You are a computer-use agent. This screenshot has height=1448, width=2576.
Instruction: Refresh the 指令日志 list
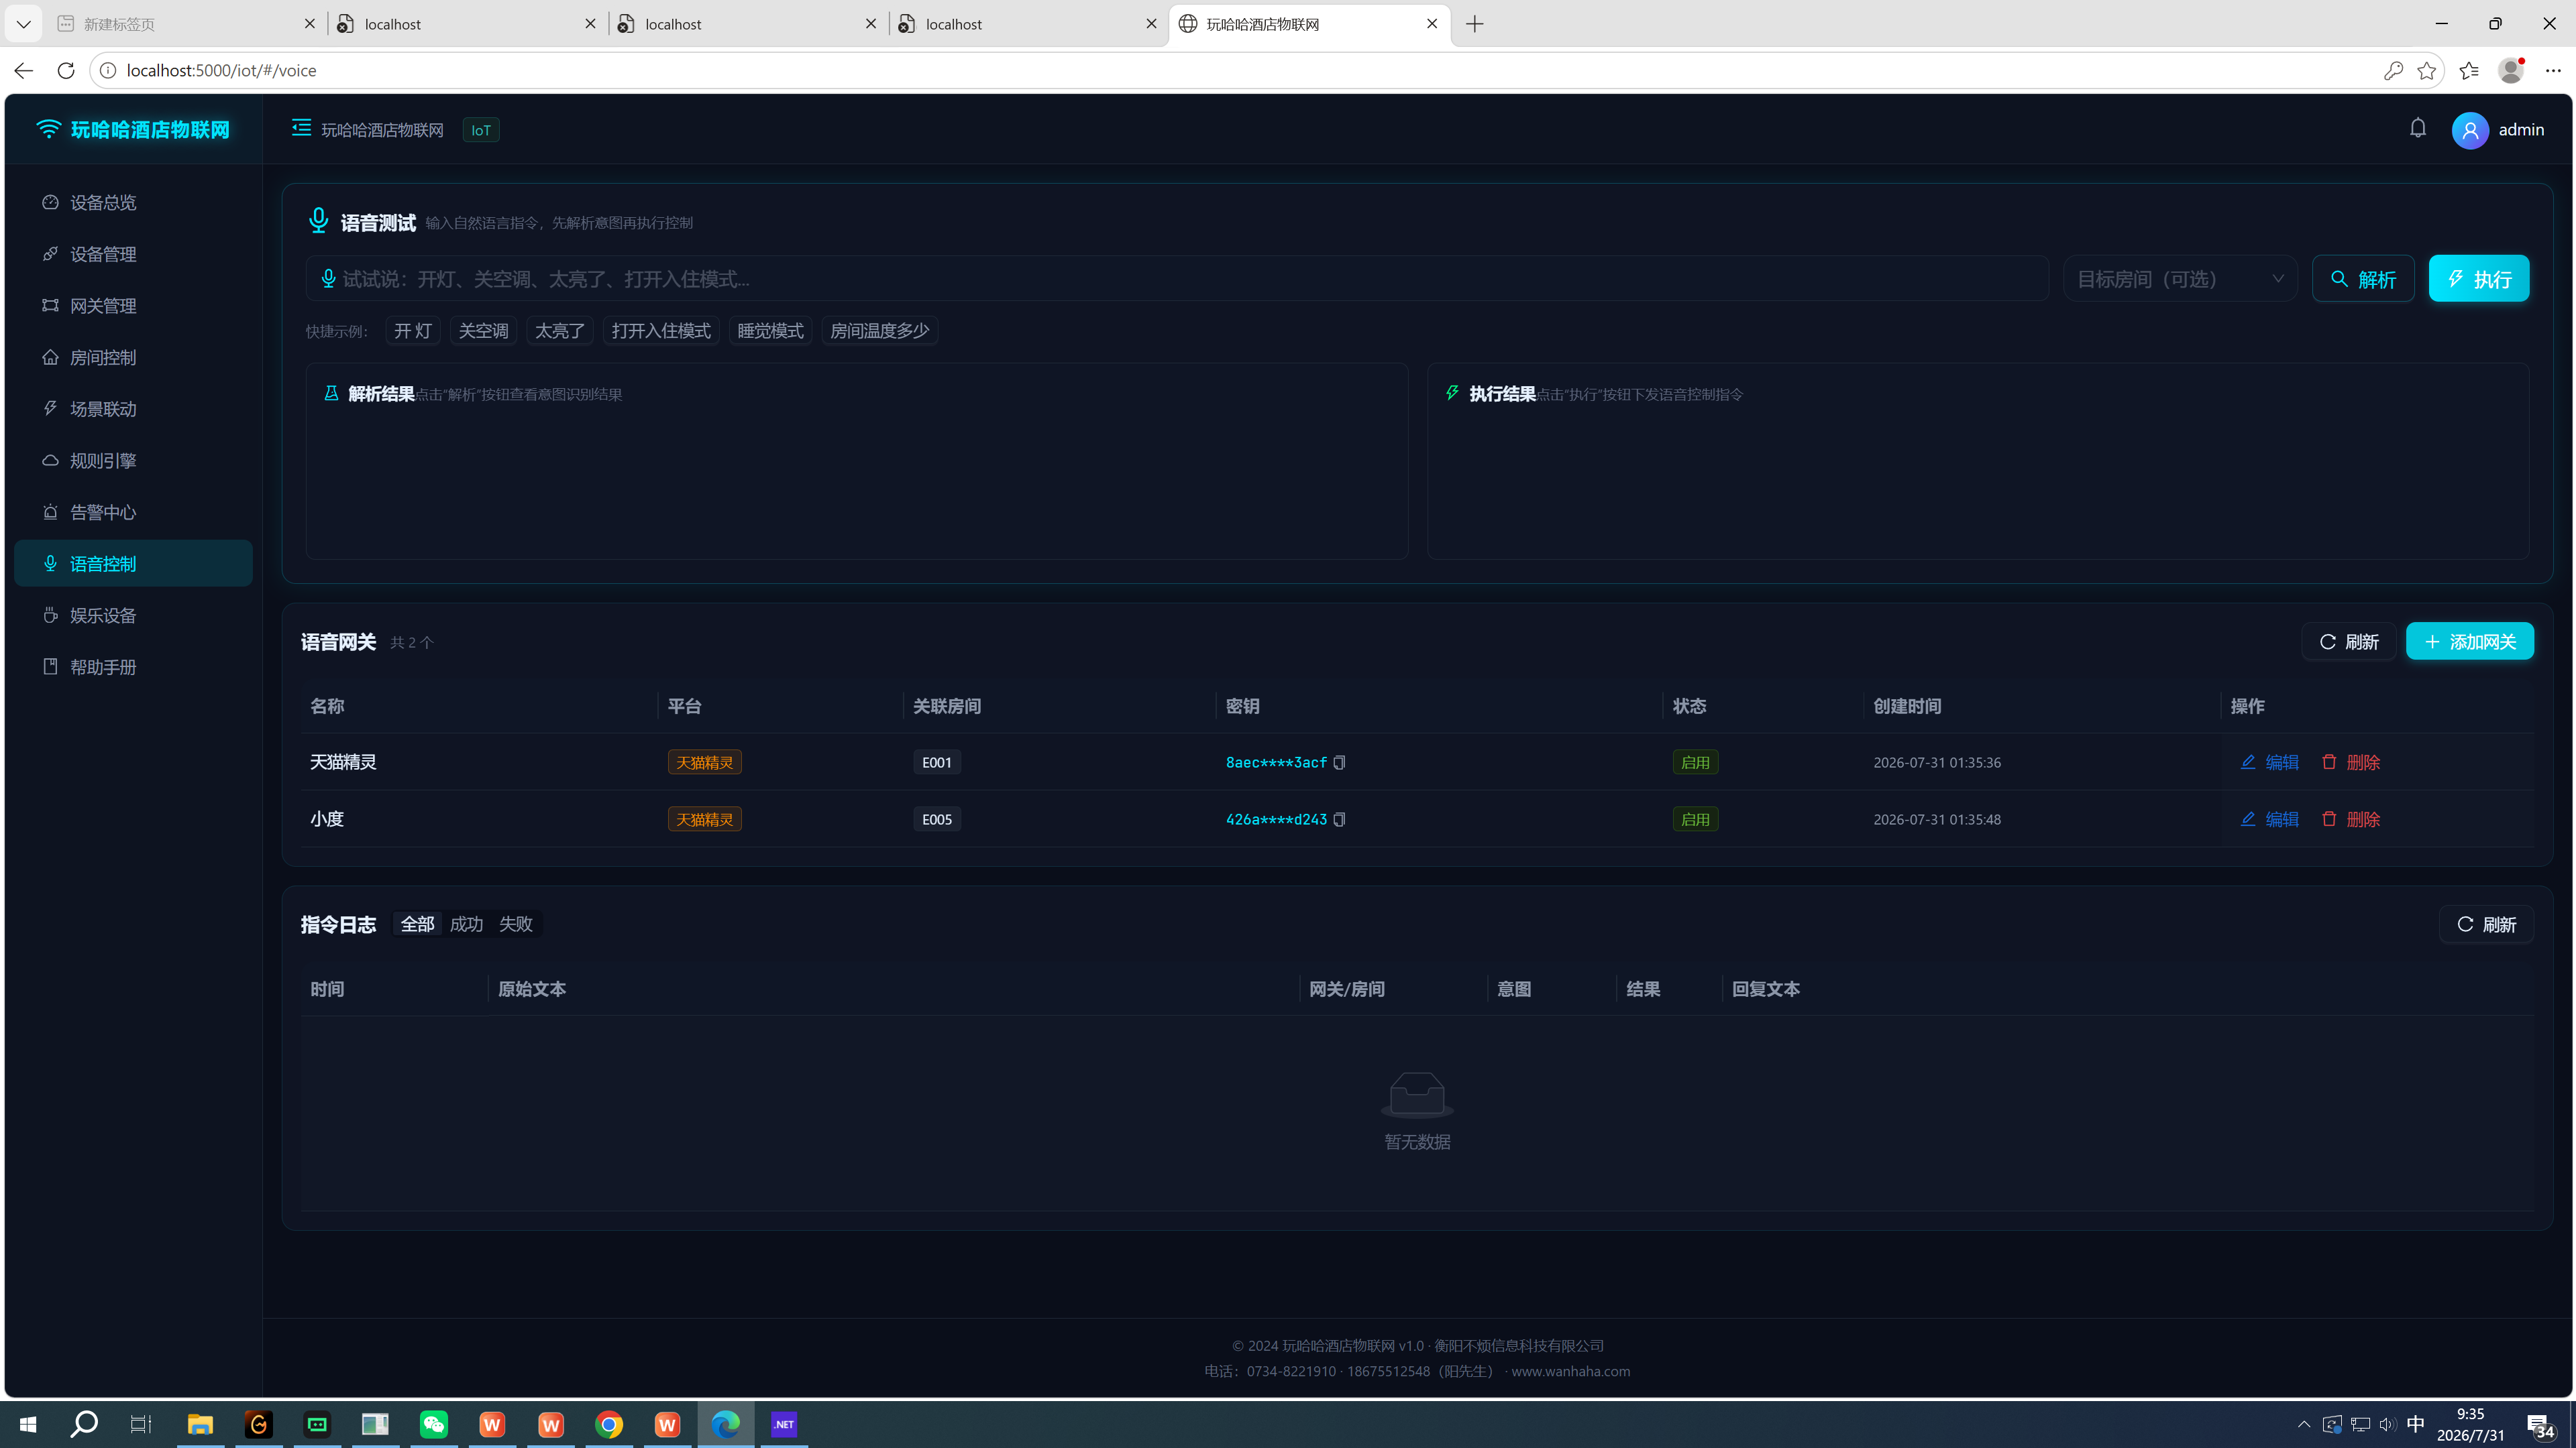pyautogui.click(x=2486, y=924)
